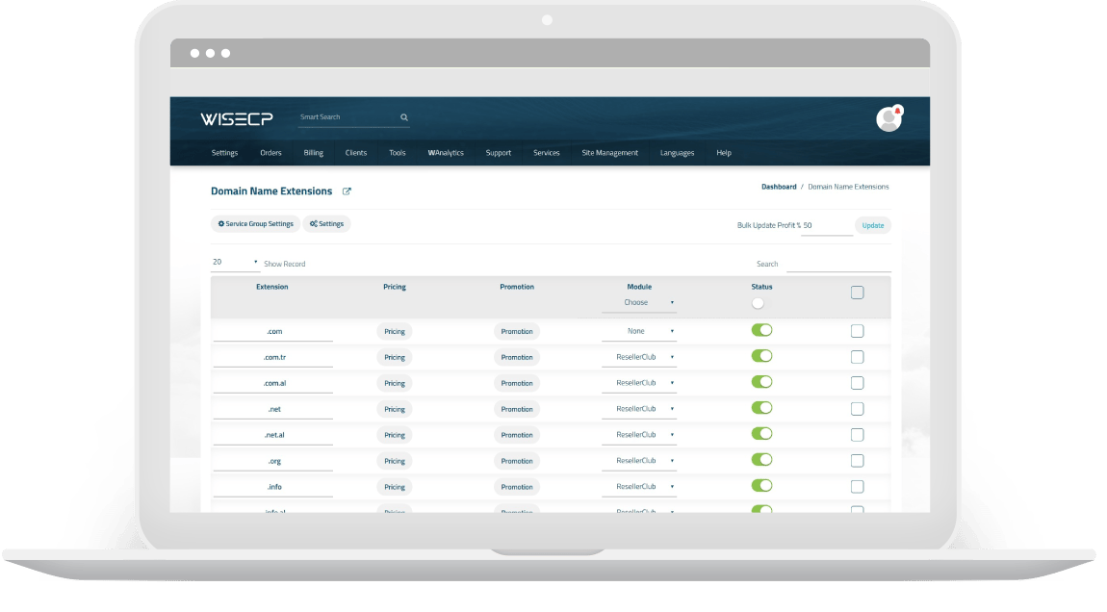
Task: Open the Billing menu
Action: click(314, 152)
